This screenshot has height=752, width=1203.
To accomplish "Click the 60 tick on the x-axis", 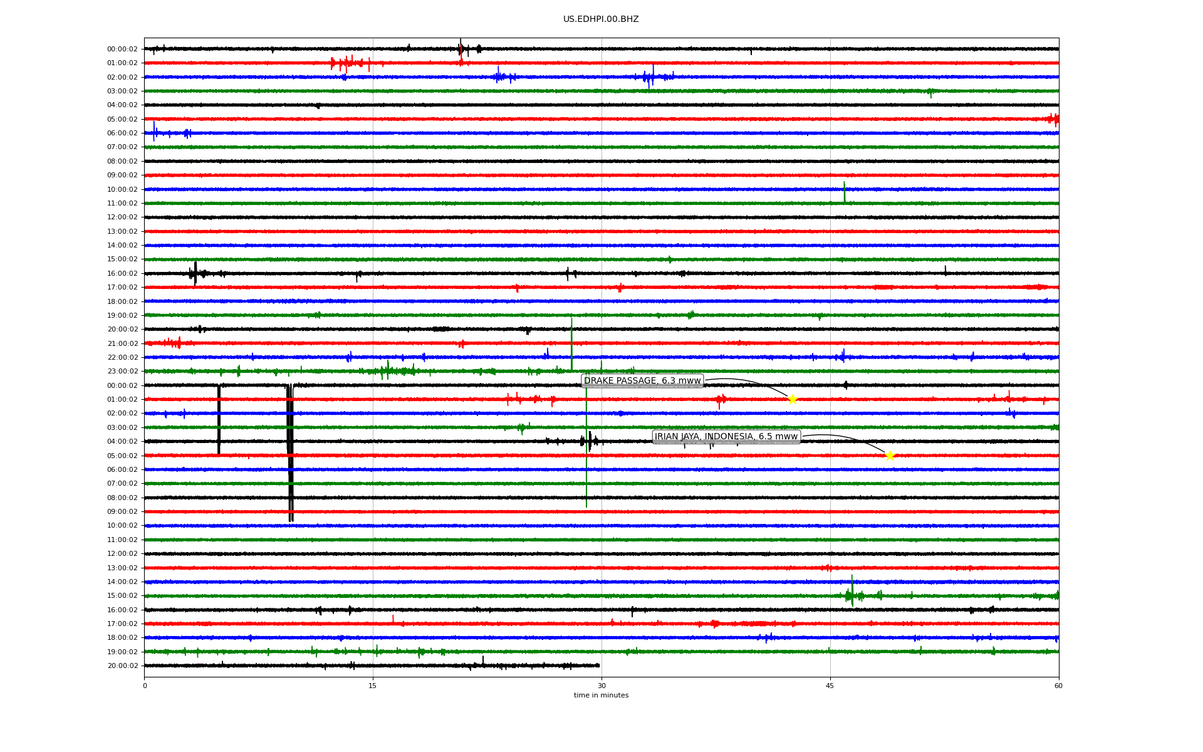I will 1058,686.
